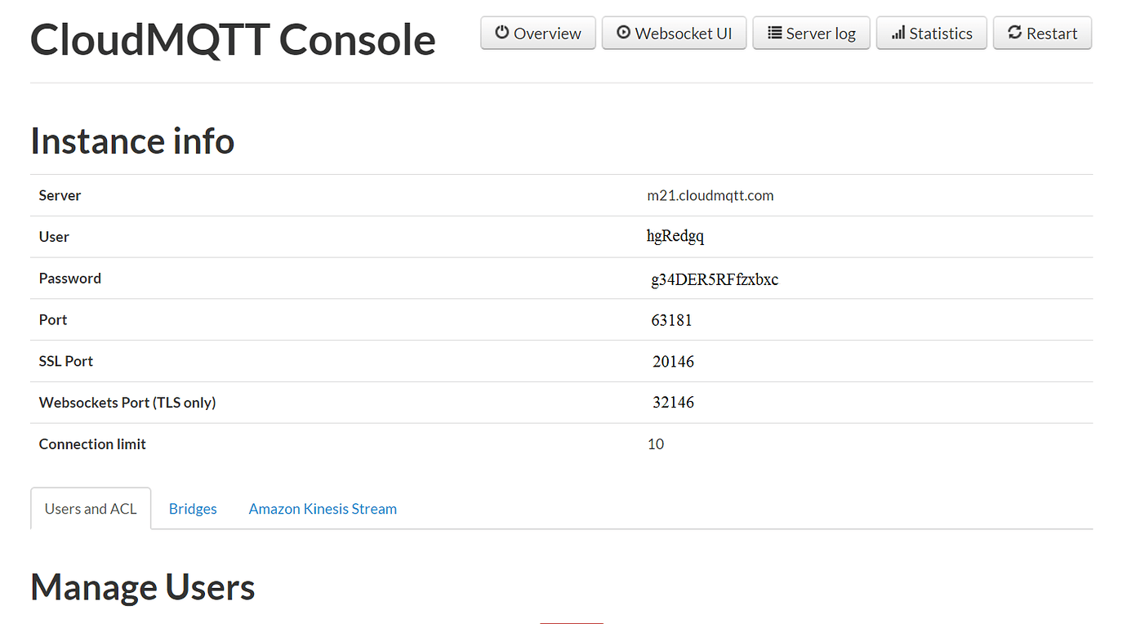Select the Users and ACL tab

[91, 508]
